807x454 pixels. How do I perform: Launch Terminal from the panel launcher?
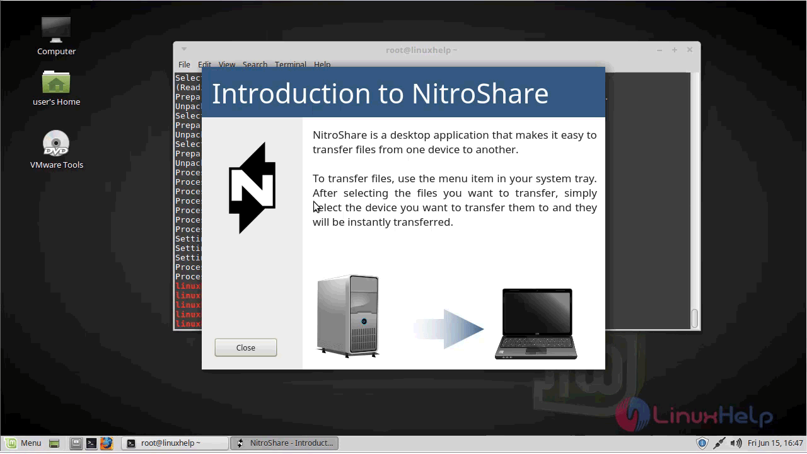tap(91, 443)
